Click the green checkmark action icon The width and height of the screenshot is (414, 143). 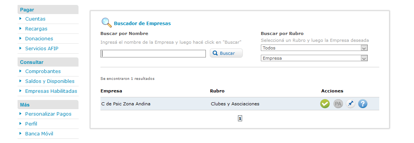pos(325,104)
